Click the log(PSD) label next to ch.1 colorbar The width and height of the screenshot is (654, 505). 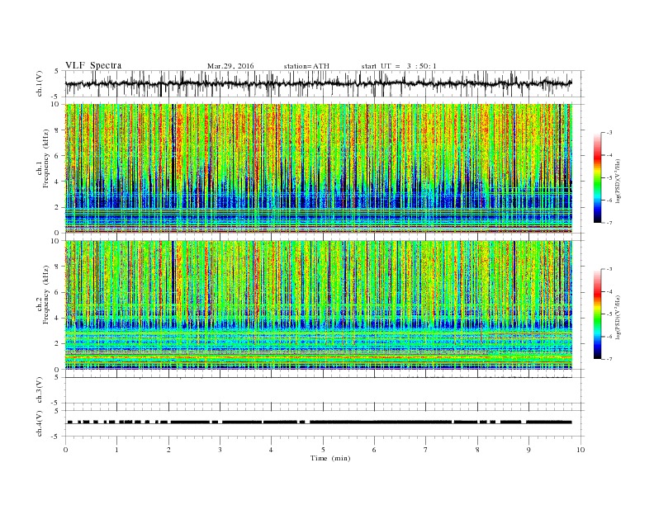point(618,180)
